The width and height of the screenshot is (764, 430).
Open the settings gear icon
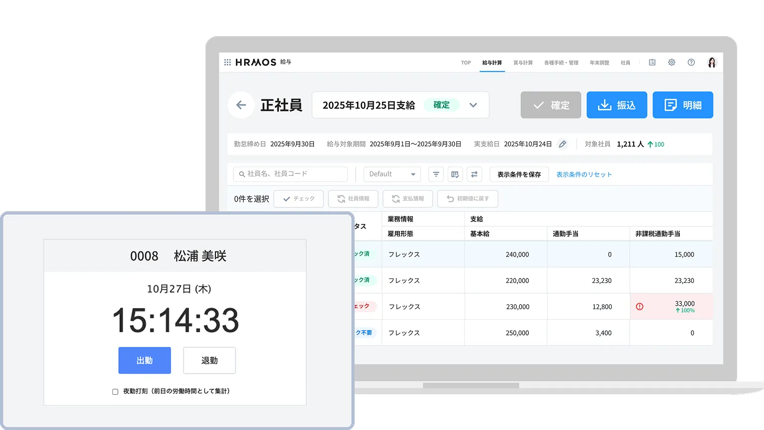coord(671,62)
